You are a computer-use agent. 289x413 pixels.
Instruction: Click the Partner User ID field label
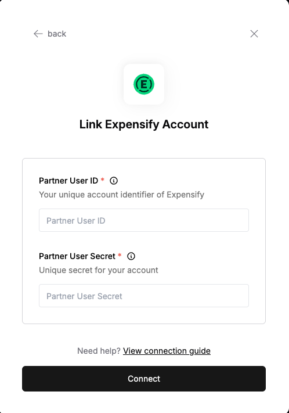pos(68,181)
